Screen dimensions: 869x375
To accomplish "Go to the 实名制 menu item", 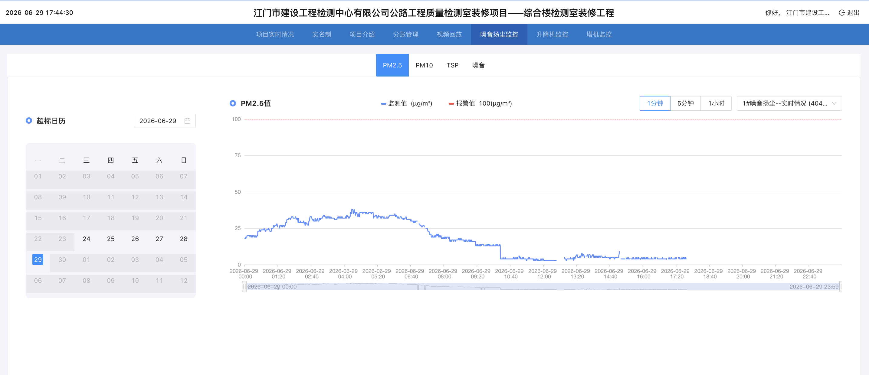I will (x=322, y=34).
